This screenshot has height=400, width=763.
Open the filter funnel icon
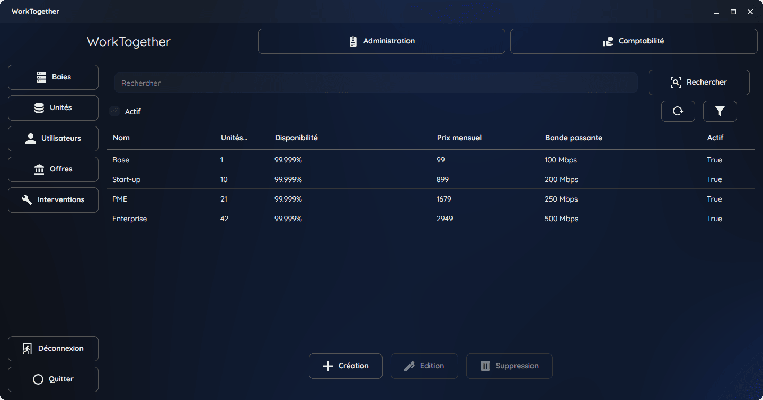click(x=720, y=111)
